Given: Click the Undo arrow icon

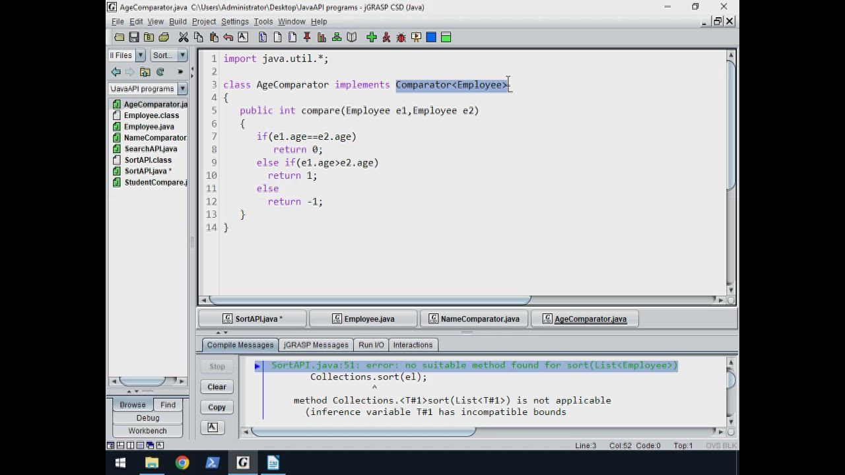Looking at the screenshot, I should point(228,38).
